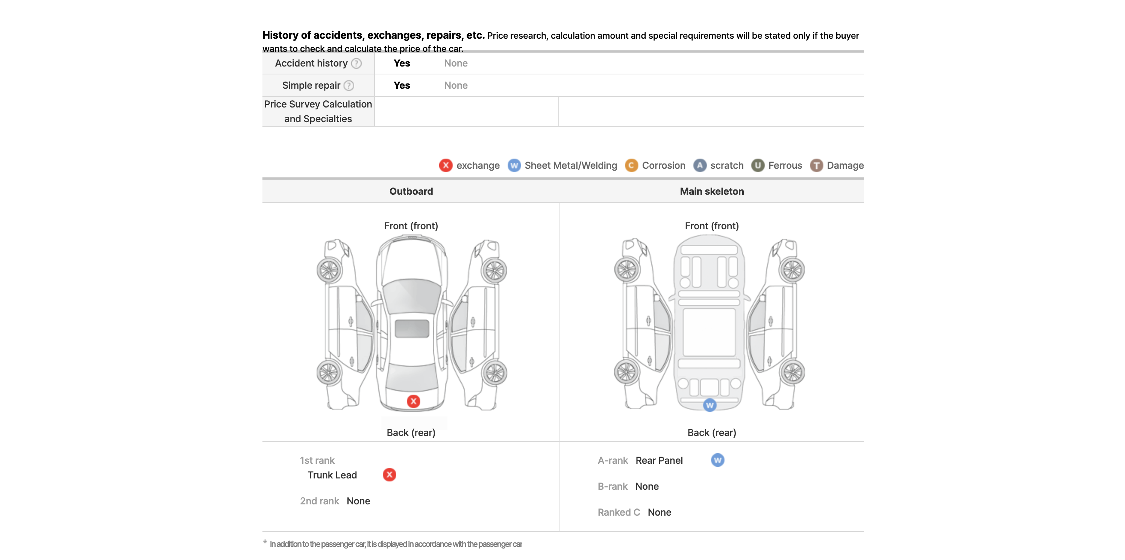The height and width of the screenshot is (560, 1125).
Task: Click the red exchange legend icon
Action: point(446,165)
